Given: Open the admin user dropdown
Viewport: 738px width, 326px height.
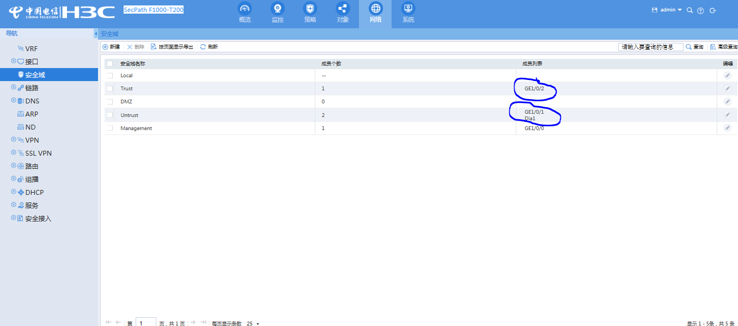Looking at the screenshot, I should click(671, 10).
